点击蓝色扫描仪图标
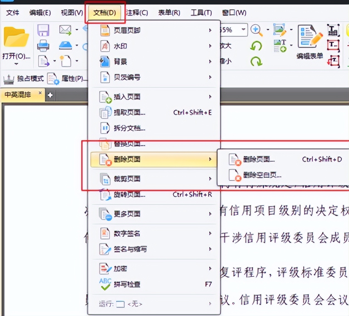The image size is (349, 316). pyautogui.click(x=65, y=45)
